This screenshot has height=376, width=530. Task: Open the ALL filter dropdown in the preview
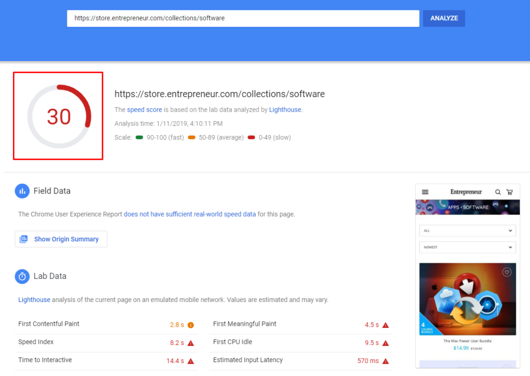pyautogui.click(x=467, y=230)
